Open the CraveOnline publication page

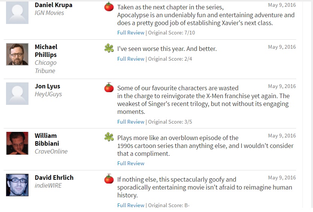(x=51, y=151)
